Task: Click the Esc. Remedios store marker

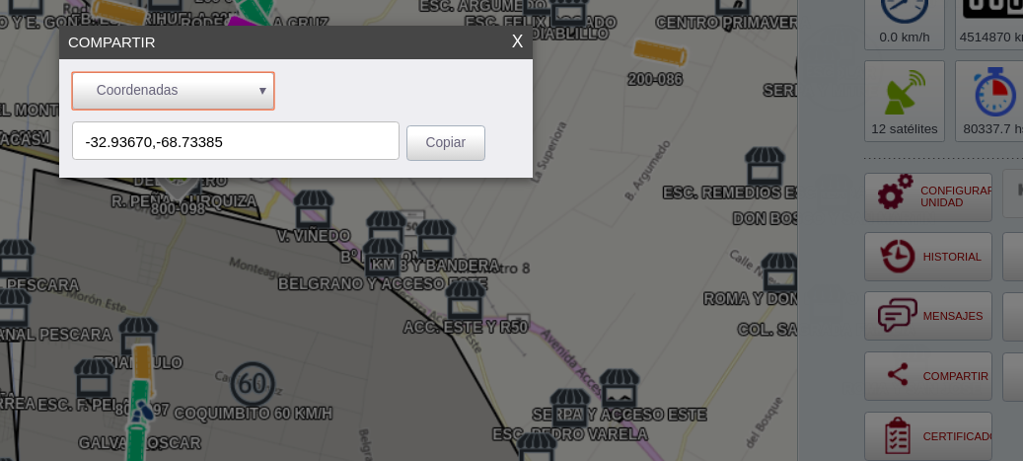Action: coord(765,166)
